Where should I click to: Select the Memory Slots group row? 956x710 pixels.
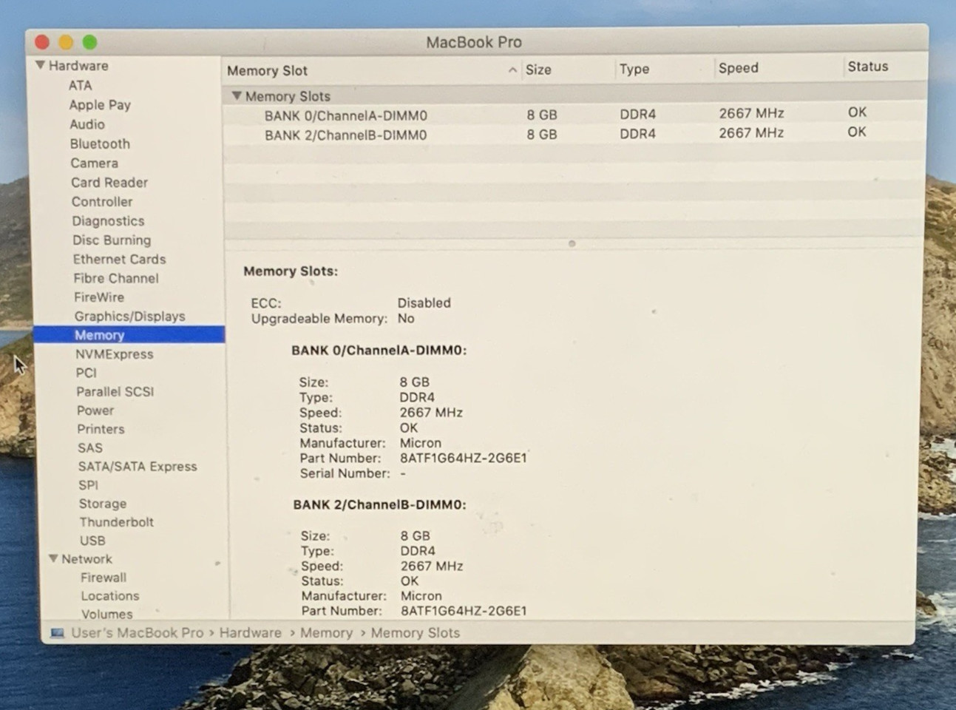(x=574, y=95)
